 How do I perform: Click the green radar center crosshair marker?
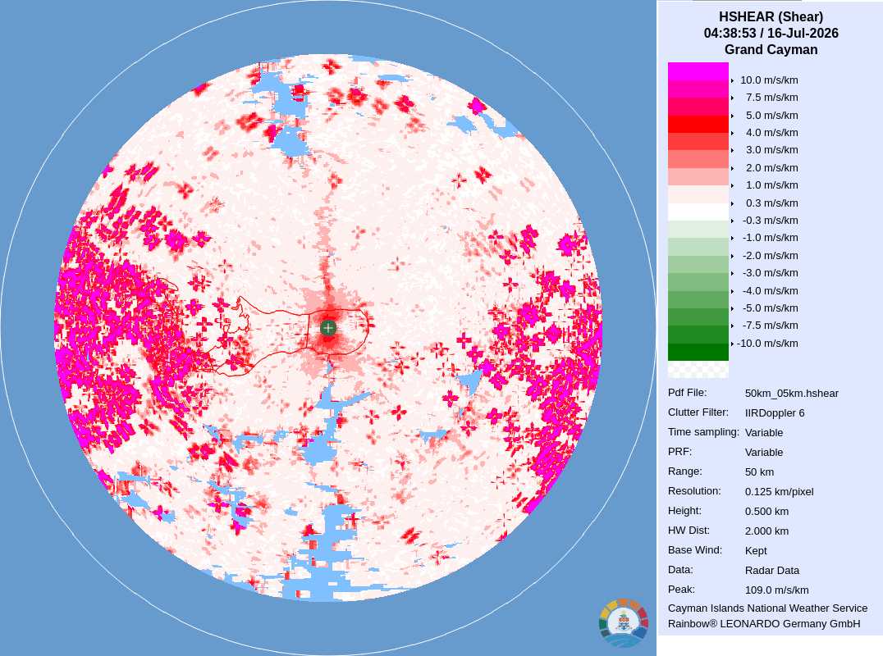328,327
